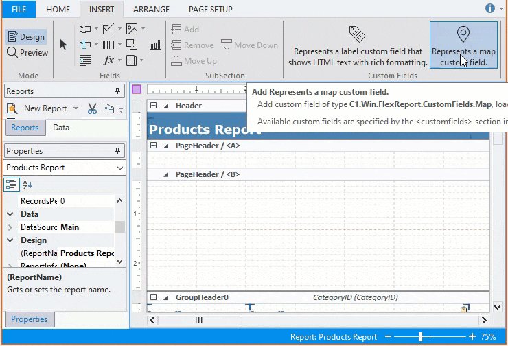The height and width of the screenshot is (346, 508).
Task: Open the FILE menu
Action: click(19, 10)
